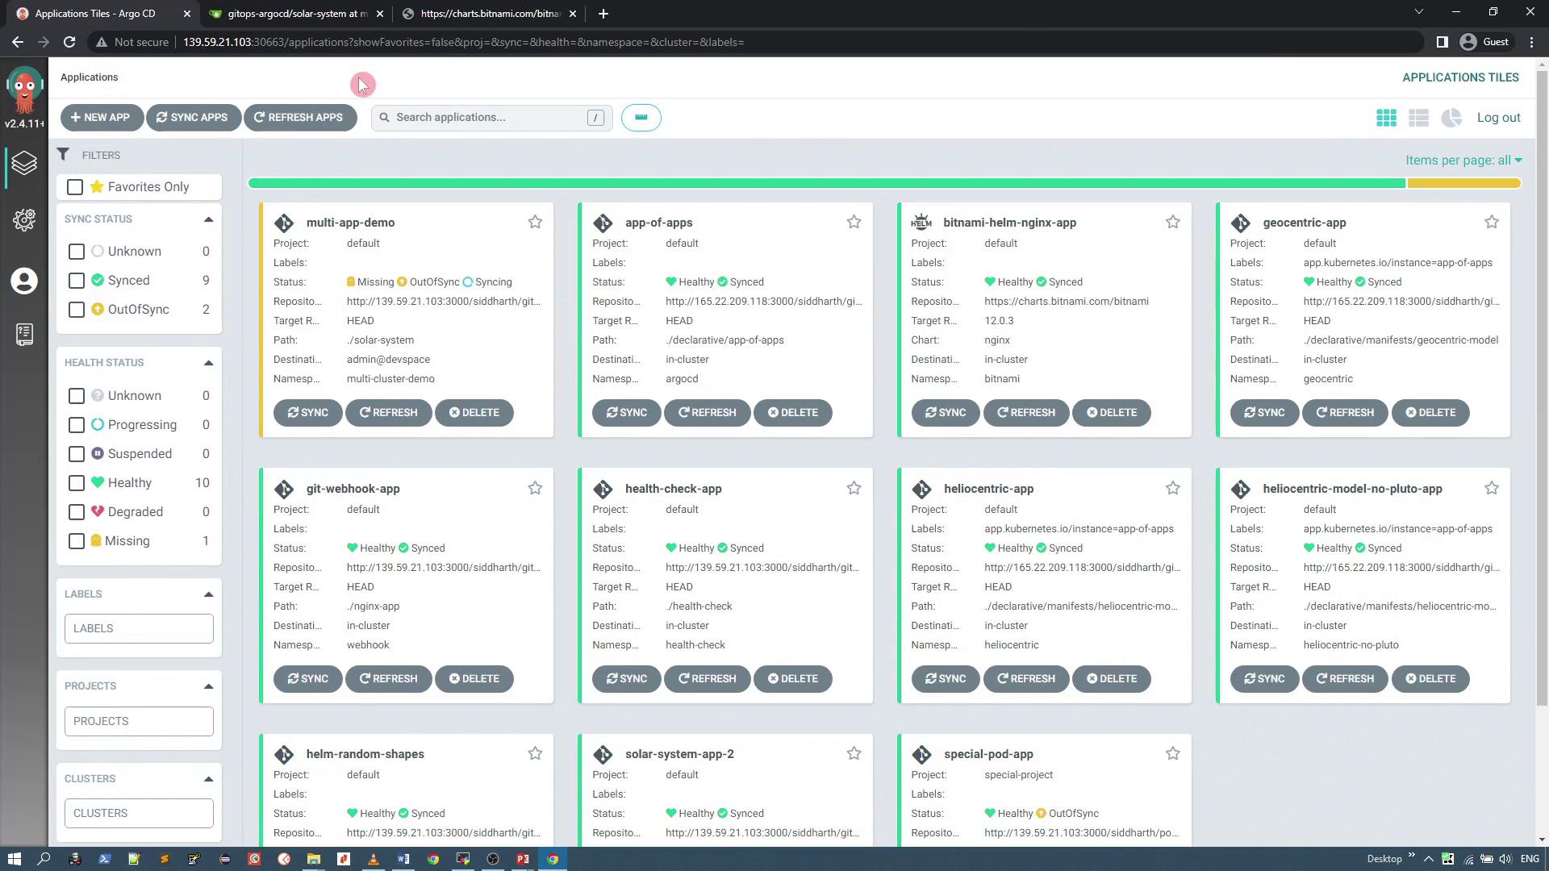This screenshot has width=1549, height=871.
Task: Collapse the Sync Status filter section
Action: (x=208, y=219)
